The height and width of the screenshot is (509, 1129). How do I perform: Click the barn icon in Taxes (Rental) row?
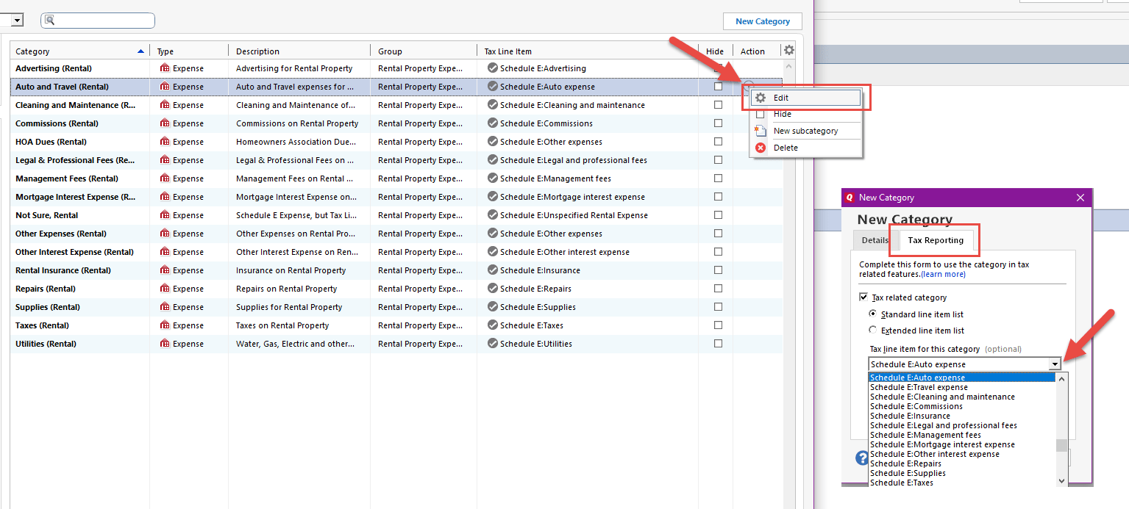[x=165, y=325]
